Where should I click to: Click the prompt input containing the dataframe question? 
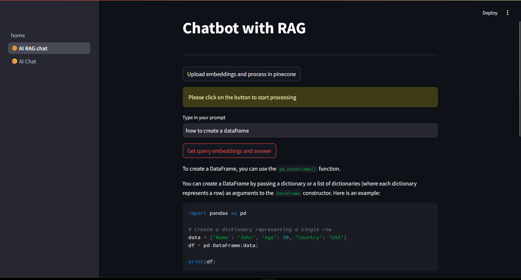(310, 130)
